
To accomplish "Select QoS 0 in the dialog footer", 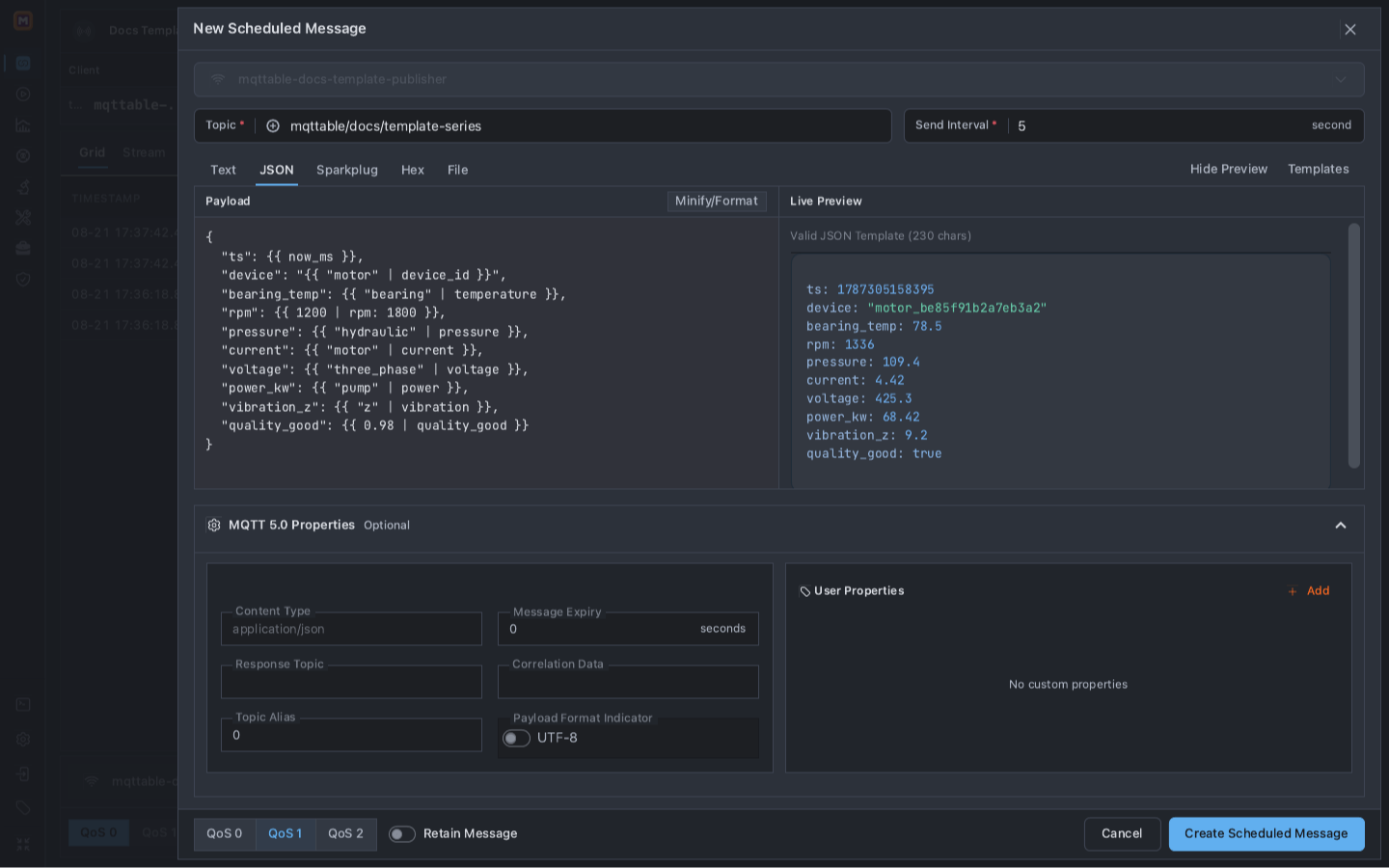I will pos(225,834).
